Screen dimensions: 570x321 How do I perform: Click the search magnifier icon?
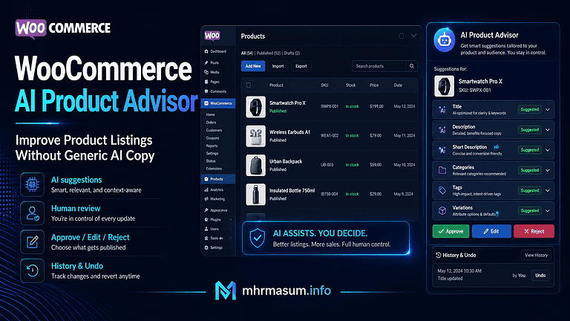pos(412,66)
